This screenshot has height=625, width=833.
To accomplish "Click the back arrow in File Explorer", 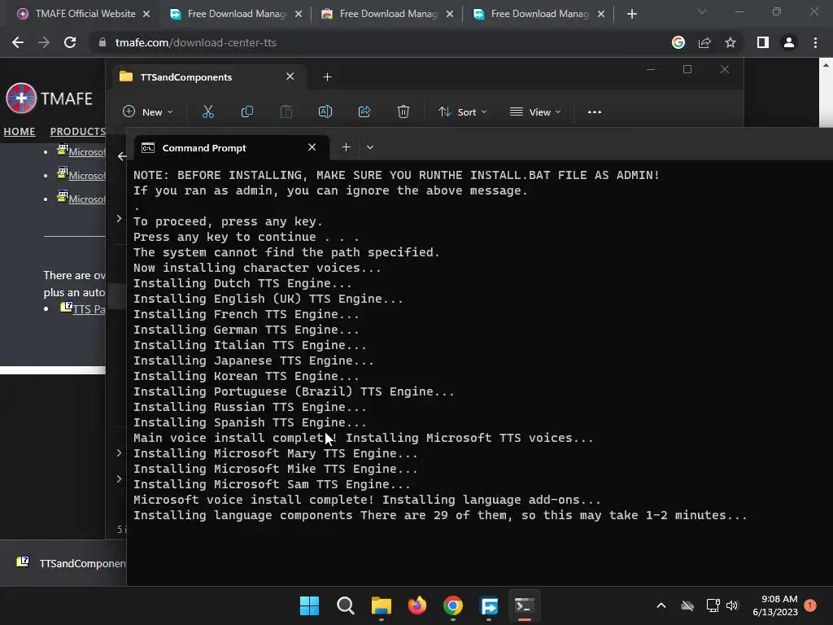I will [x=122, y=156].
